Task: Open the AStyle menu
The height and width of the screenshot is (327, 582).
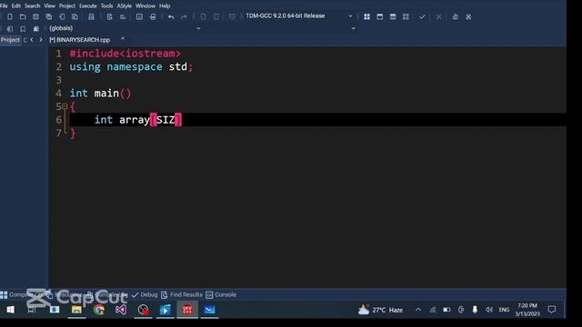Action: tap(125, 6)
